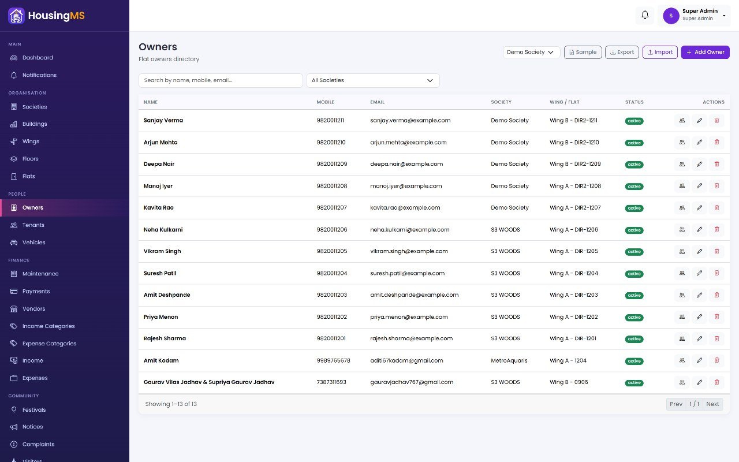
Task: Delete Sanjay Verma's owner record
Action: click(716, 121)
